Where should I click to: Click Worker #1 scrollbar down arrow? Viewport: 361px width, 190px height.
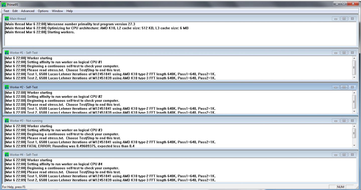[354, 77]
